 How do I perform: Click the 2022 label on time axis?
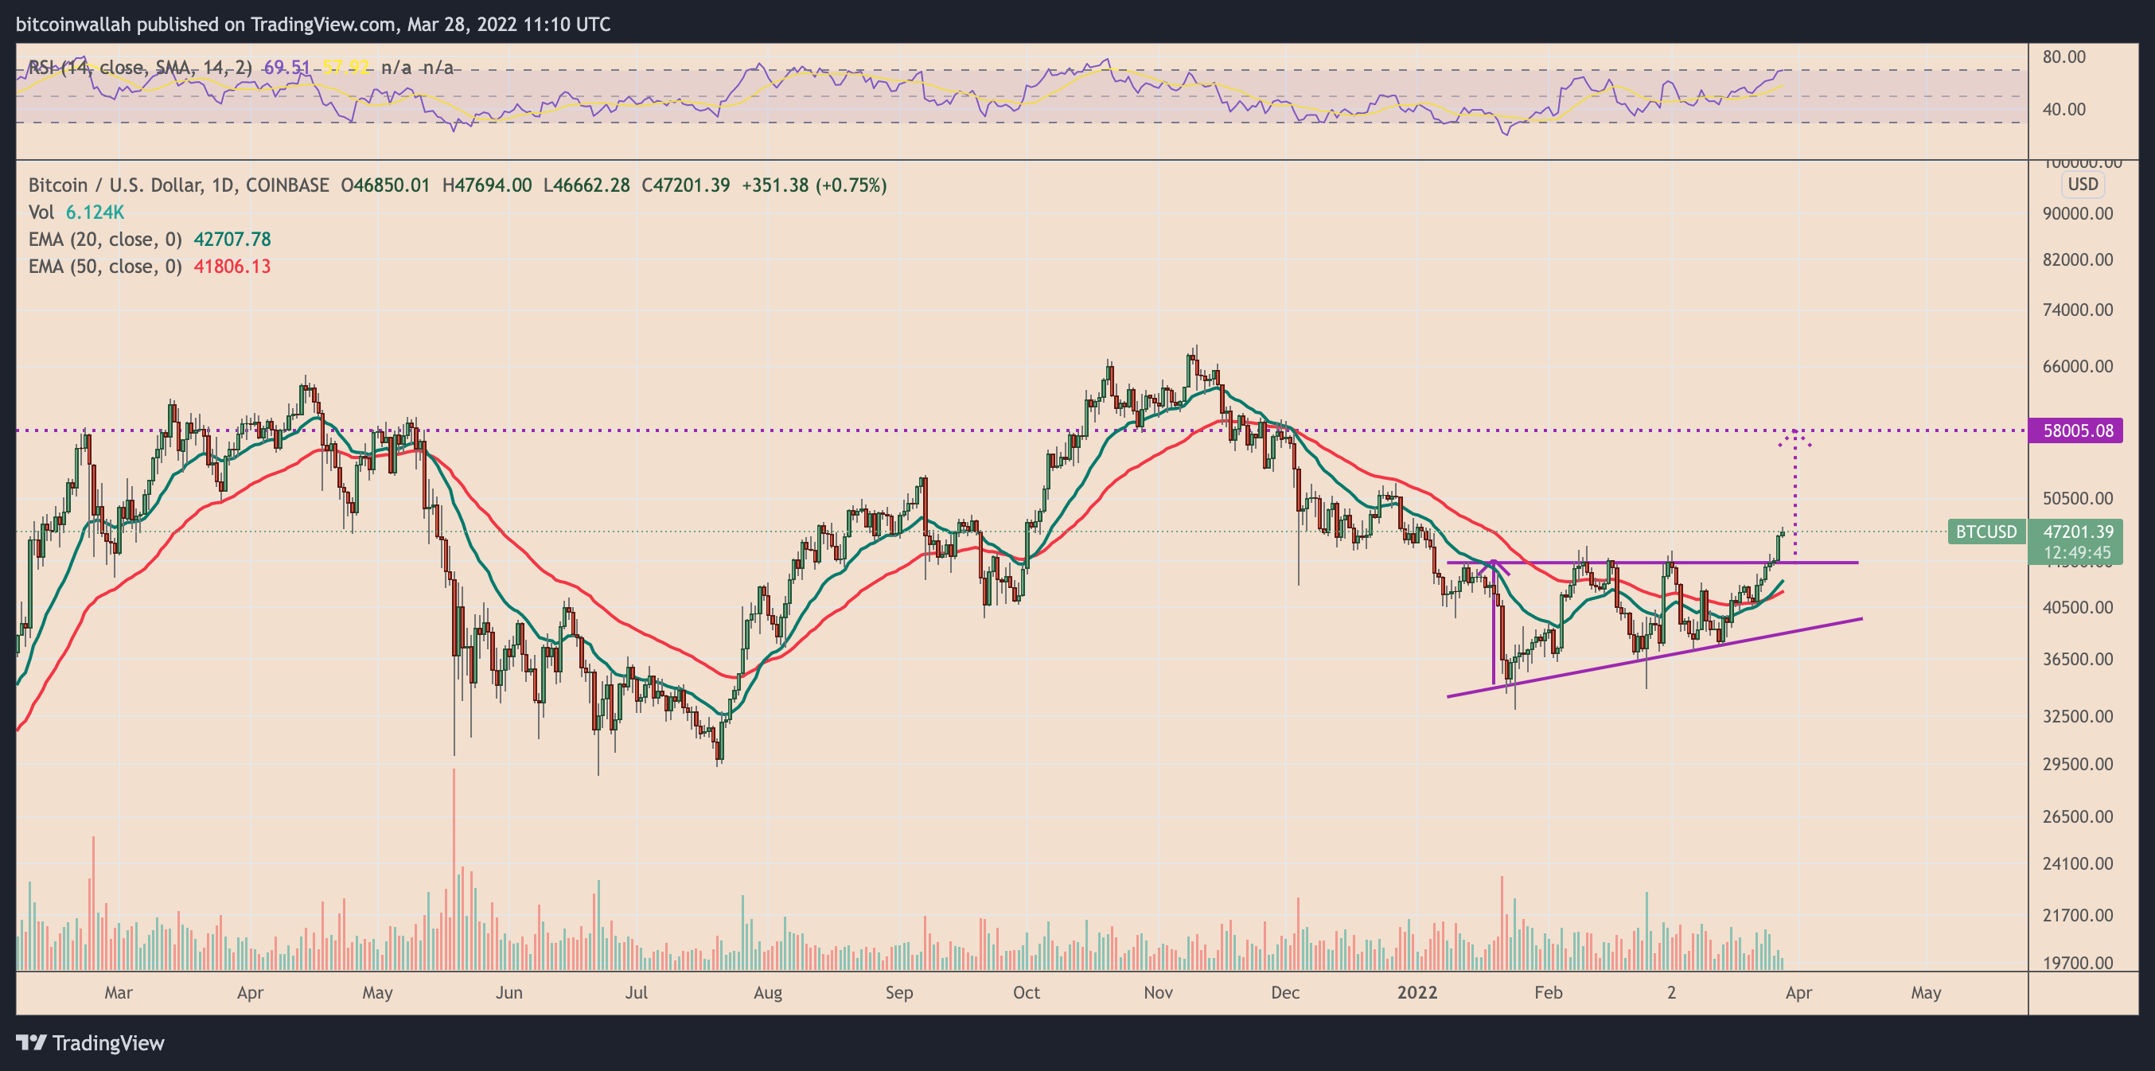tap(1417, 992)
